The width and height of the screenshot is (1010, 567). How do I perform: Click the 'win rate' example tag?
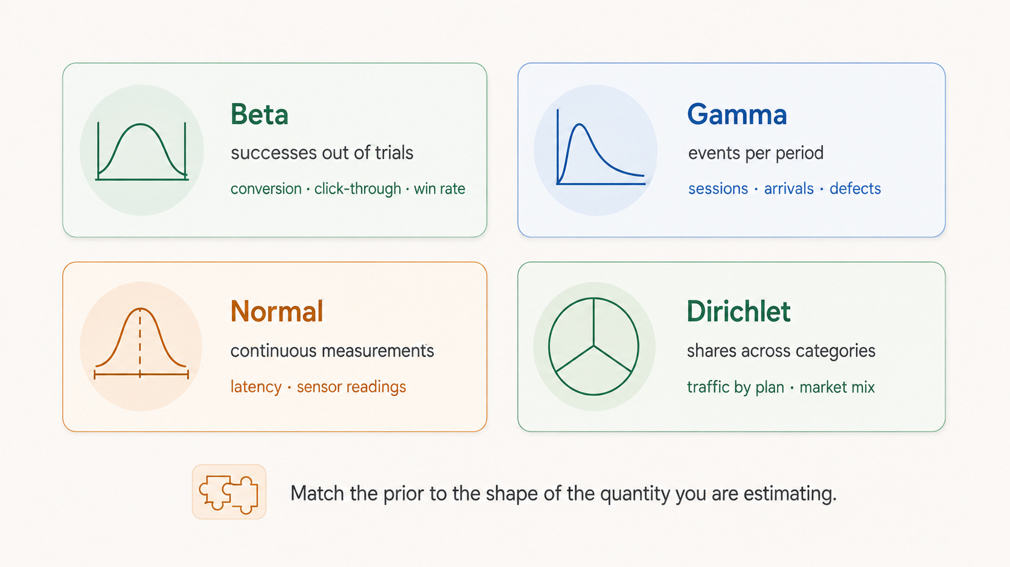pyautogui.click(x=439, y=189)
